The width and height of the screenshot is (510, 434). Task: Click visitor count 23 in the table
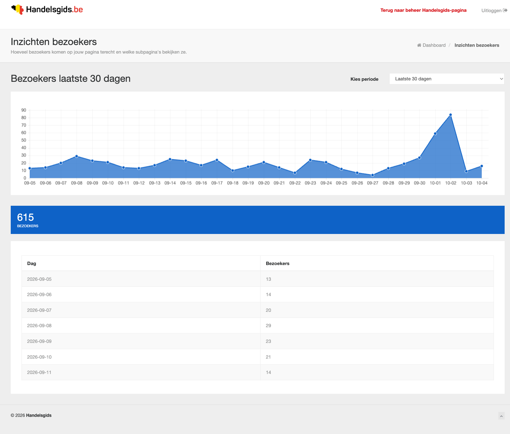268,341
